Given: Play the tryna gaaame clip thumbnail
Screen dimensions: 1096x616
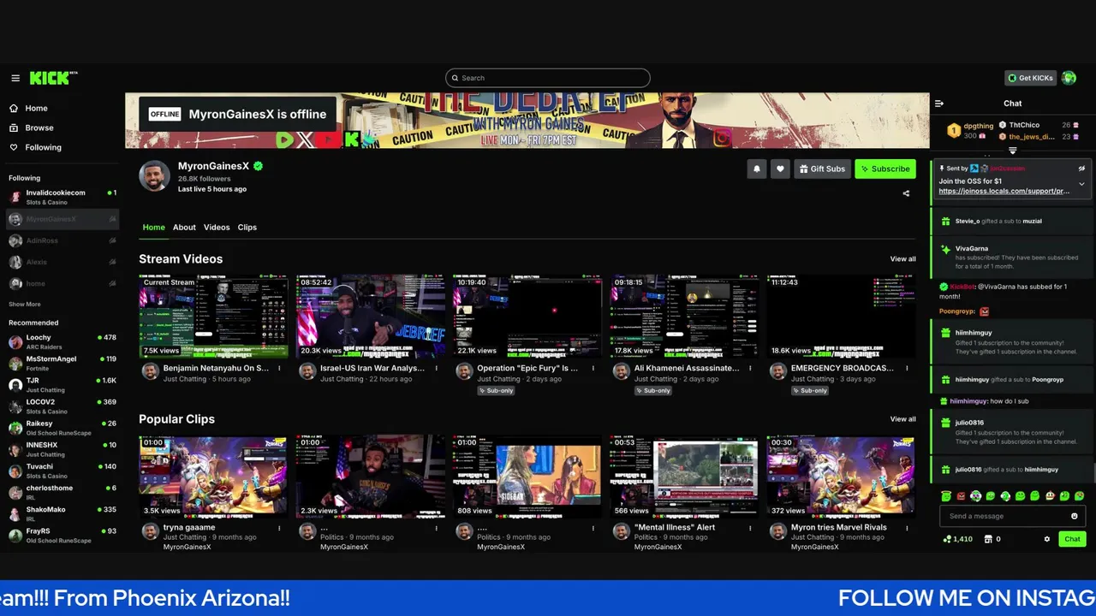Looking at the screenshot, I should [213, 477].
